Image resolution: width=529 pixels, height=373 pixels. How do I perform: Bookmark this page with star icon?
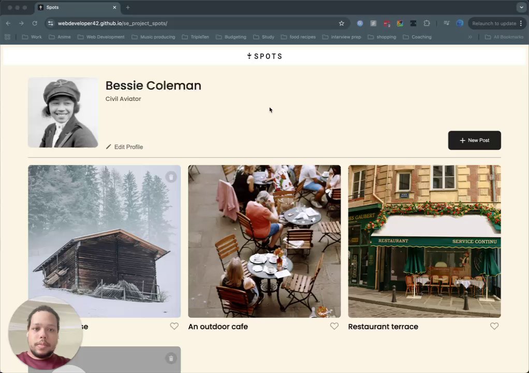coord(342,23)
